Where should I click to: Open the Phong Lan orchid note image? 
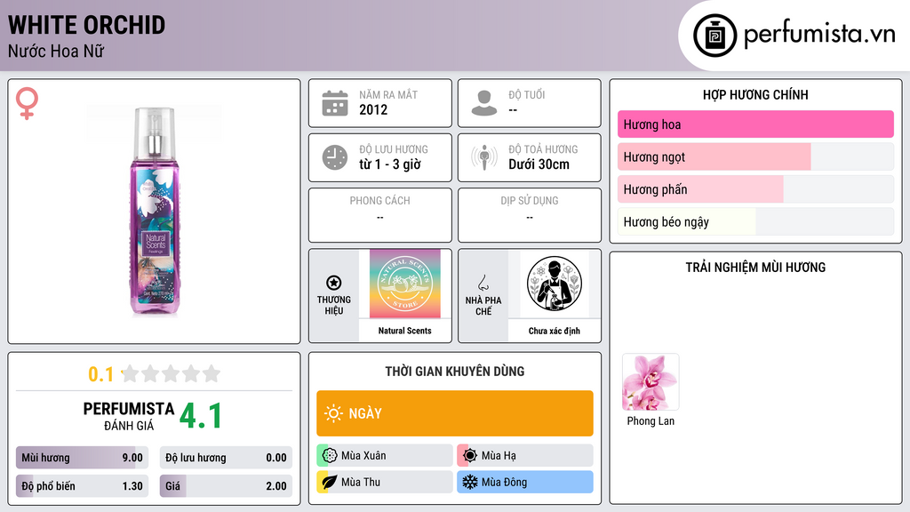pyautogui.click(x=651, y=382)
